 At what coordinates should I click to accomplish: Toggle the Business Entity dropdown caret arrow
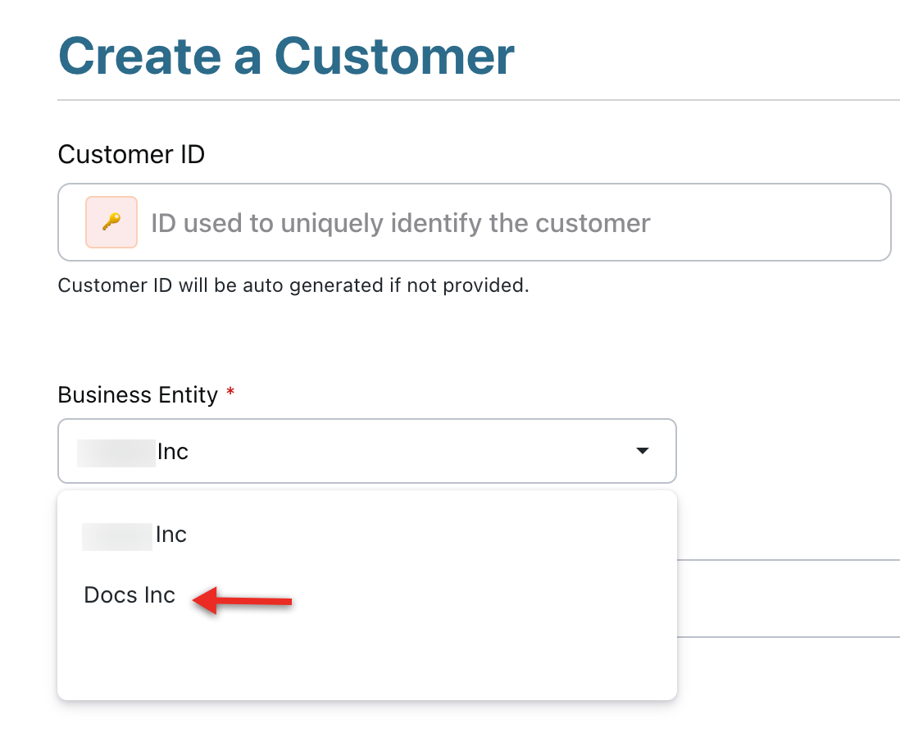643,451
